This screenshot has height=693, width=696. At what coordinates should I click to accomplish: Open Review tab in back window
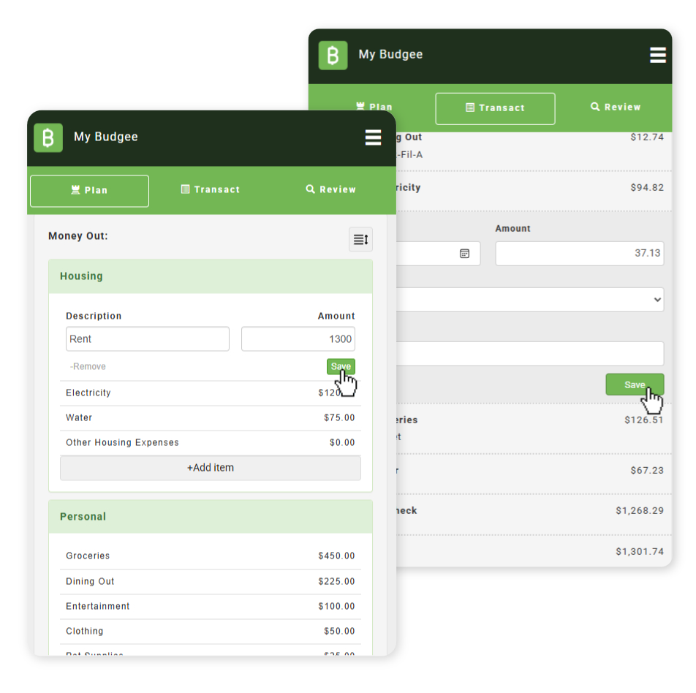pos(615,107)
